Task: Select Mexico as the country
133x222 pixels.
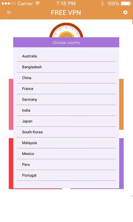Action: 66,154
